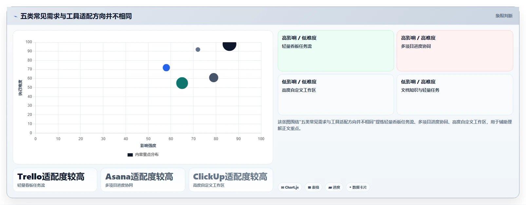Open the 高影响 / 低难度 quadrant card

pos(336,51)
